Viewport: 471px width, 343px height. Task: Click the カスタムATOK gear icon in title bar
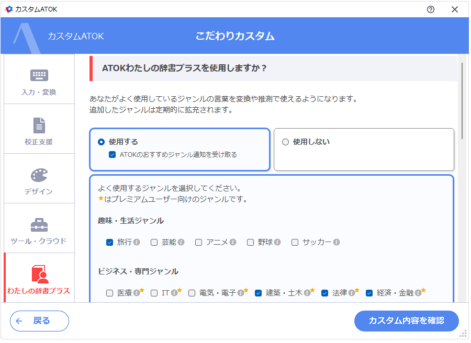pyautogui.click(x=9, y=9)
